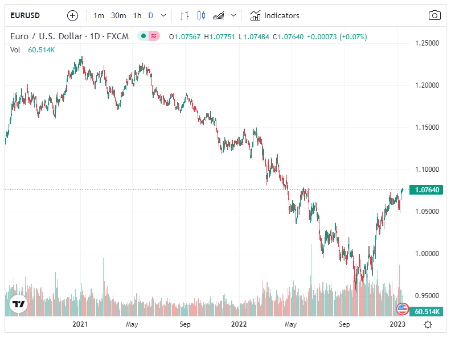The image size is (451, 338).
Task: Open the Indicators button
Action: pos(274,15)
